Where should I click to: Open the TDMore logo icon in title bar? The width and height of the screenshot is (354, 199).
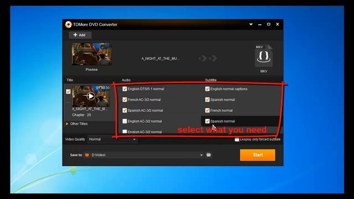click(68, 24)
